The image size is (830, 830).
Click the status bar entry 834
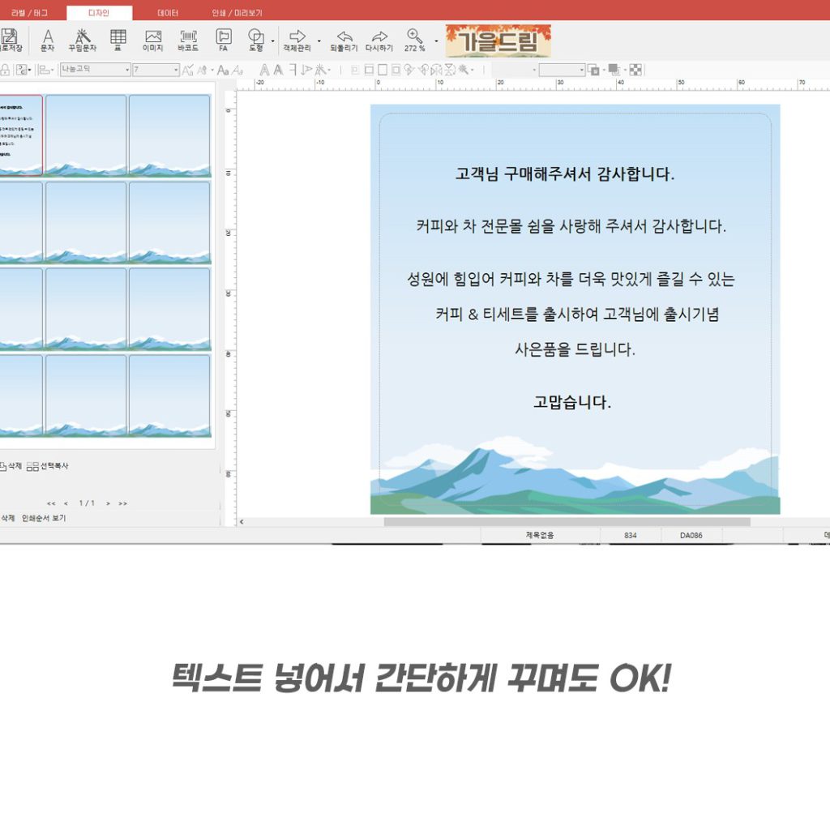[x=631, y=535]
